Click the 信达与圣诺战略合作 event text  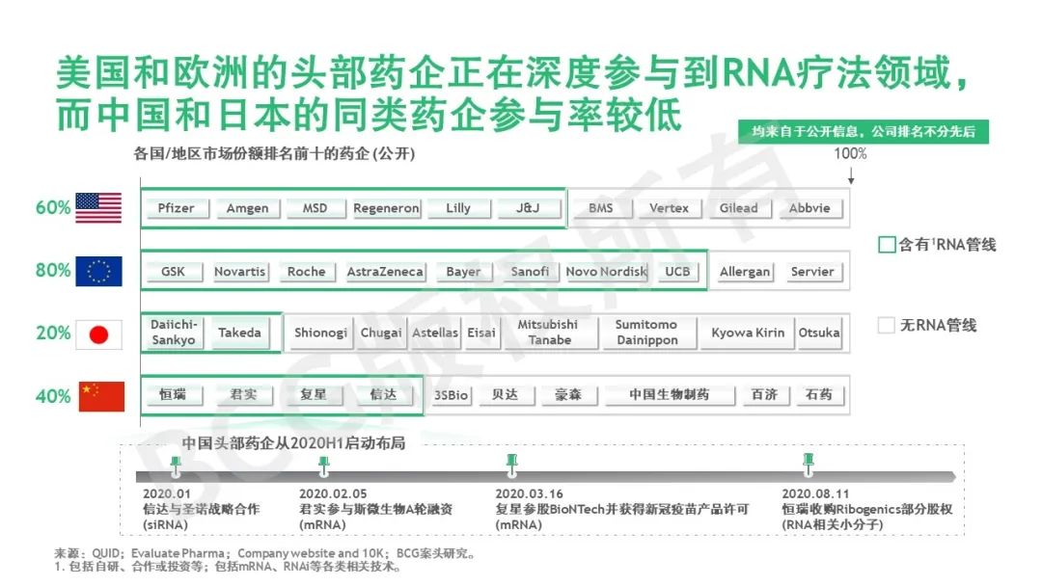202,509
